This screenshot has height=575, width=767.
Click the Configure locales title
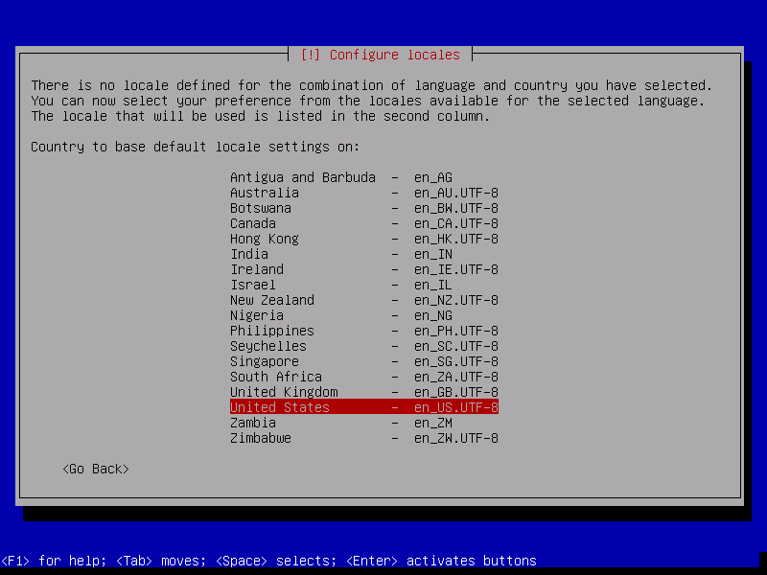tap(383, 54)
